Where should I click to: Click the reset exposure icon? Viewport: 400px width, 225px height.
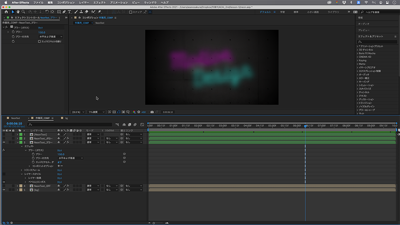(x=139, y=112)
